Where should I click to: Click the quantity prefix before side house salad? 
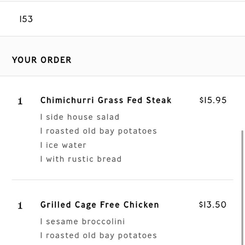[41, 117]
